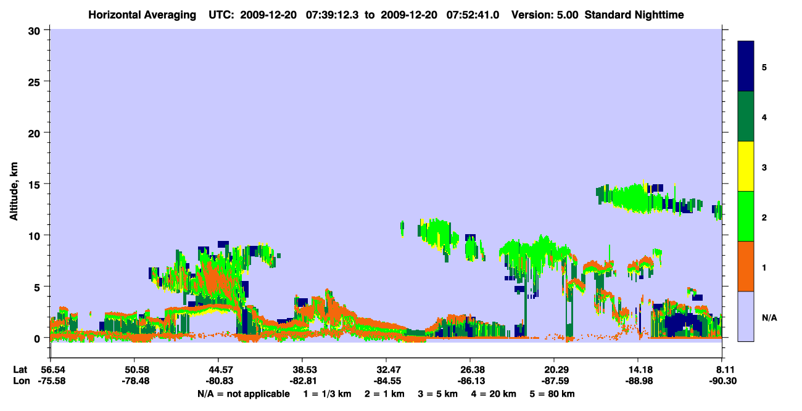802x411 pixels.
Task: Click legend text '2 = 1 km'
Action: [x=385, y=394]
